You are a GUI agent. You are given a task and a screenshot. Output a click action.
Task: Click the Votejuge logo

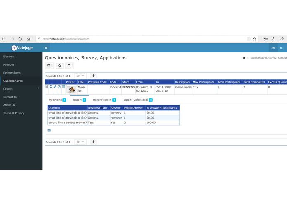22,48
